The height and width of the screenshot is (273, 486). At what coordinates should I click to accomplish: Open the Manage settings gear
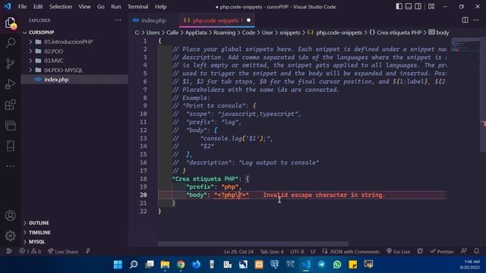click(10, 236)
